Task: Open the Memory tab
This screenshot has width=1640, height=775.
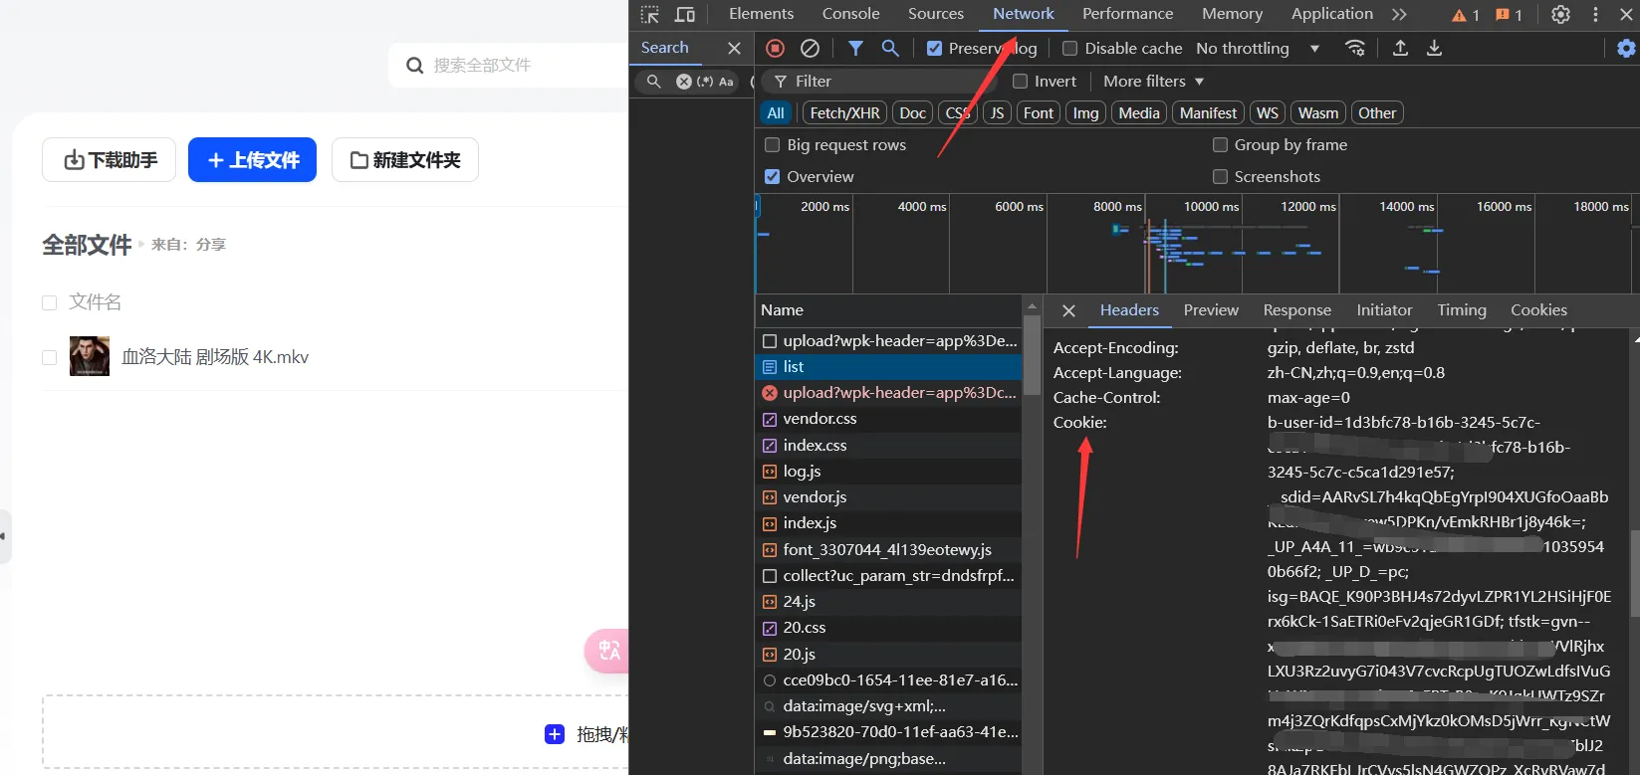Action: [x=1232, y=14]
